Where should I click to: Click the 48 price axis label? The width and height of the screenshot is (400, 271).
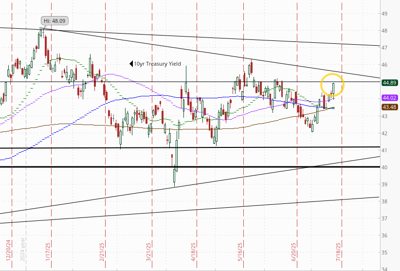[384, 31]
